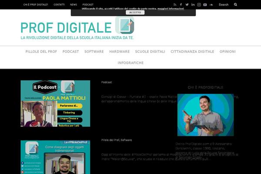The image size is (261, 174).
Task: Open the Scuole Digitali category
Action: coord(150,52)
